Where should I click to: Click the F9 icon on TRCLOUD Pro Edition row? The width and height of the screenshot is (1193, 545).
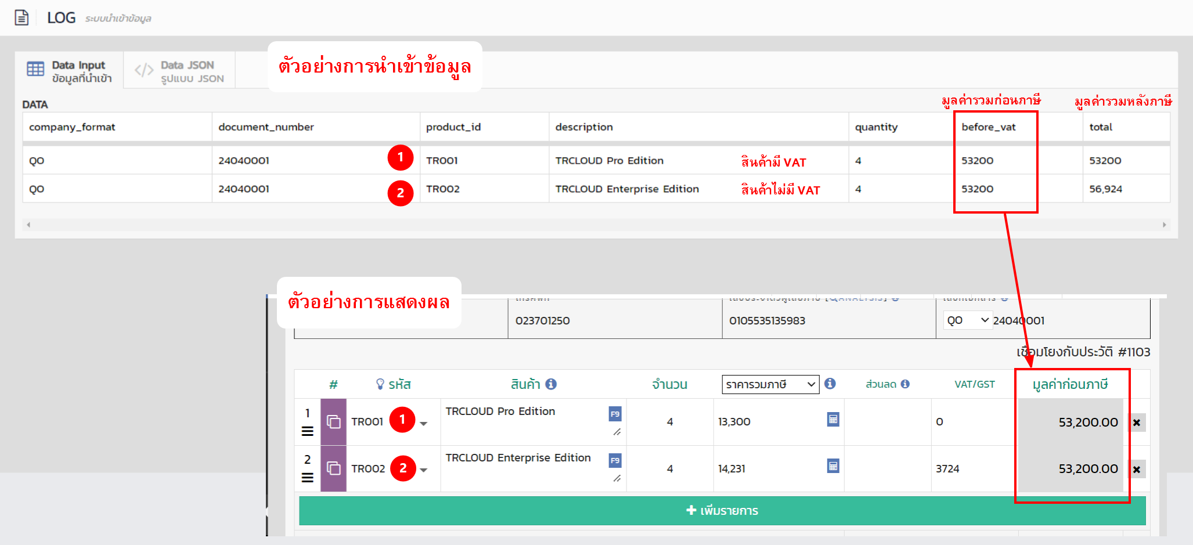click(x=615, y=414)
